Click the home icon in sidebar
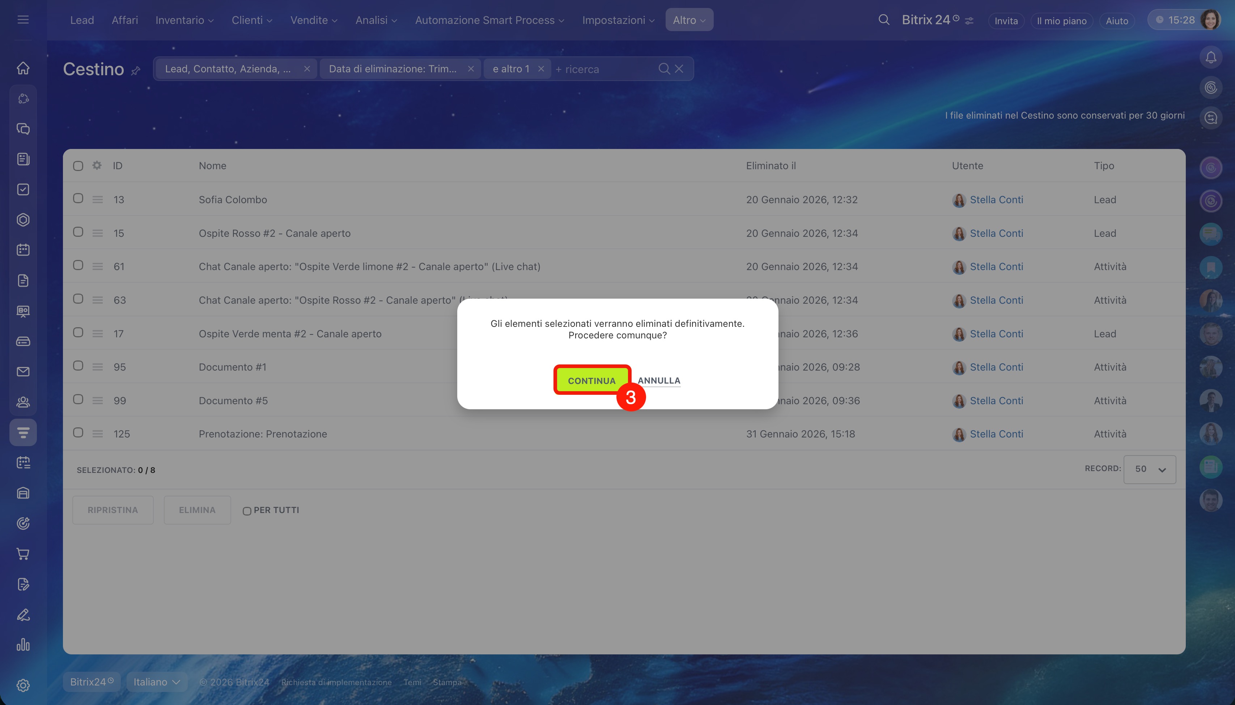This screenshot has height=705, width=1235. (23, 68)
